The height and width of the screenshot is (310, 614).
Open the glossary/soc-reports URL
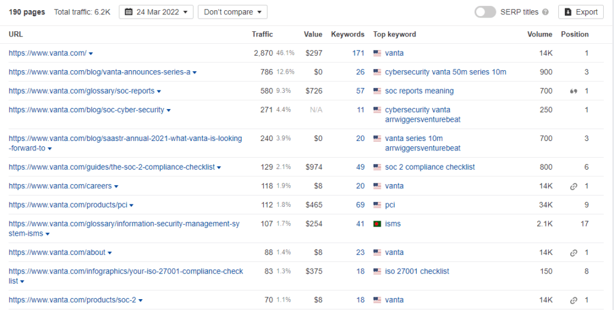coord(82,91)
